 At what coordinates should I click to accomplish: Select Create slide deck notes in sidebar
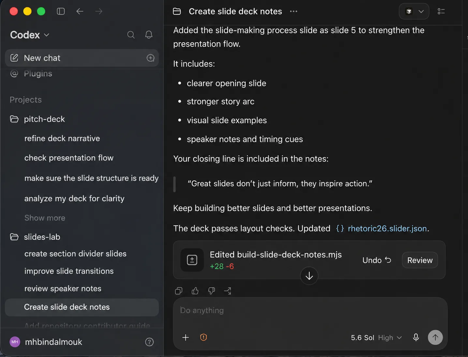(x=81, y=307)
